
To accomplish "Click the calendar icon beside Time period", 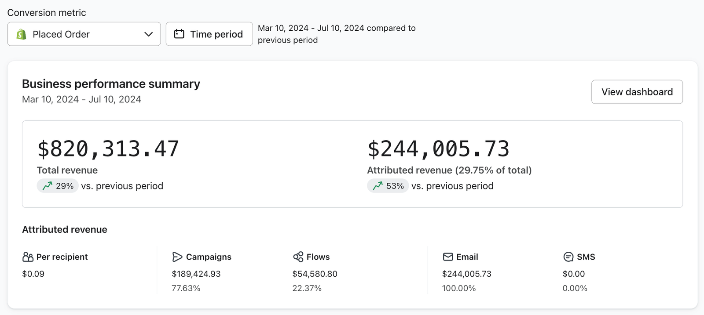I will [x=179, y=34].
